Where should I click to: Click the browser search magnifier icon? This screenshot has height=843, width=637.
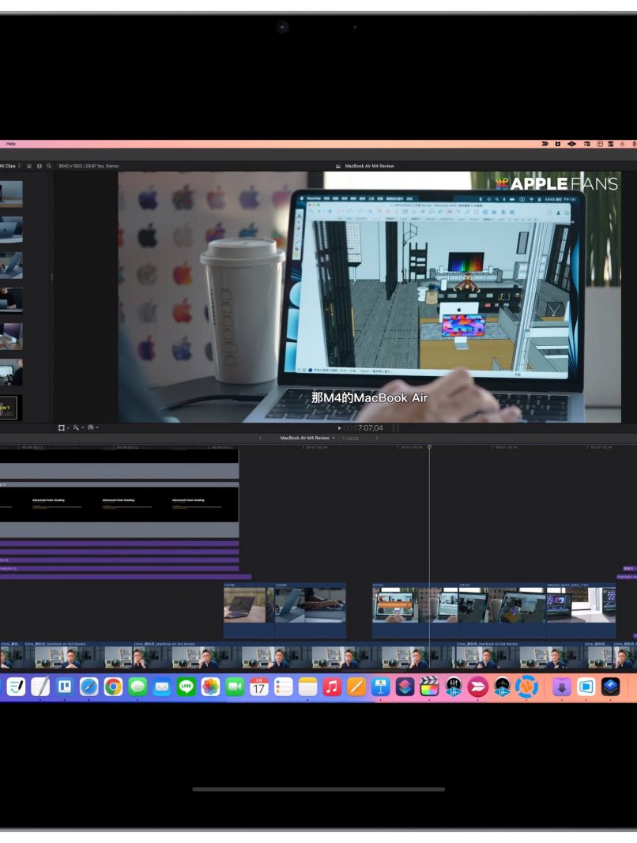49,166
